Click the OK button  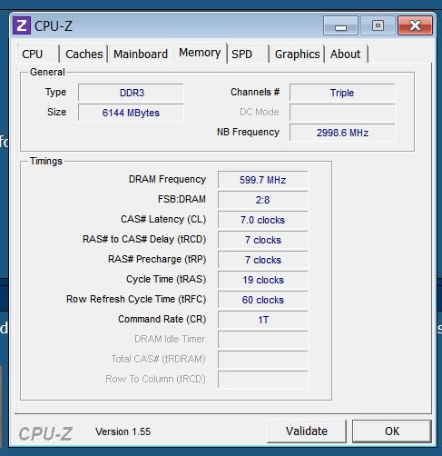coord(392,431)
